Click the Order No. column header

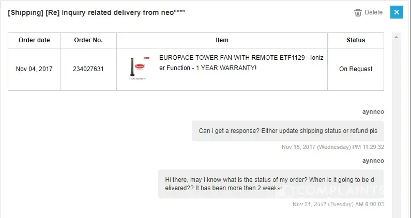[88, 40]
